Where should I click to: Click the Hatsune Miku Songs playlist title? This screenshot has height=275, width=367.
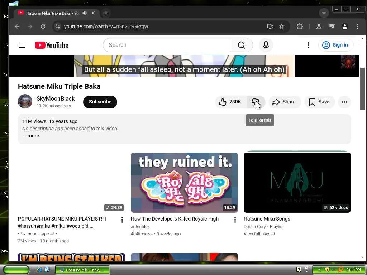(267, 219)
